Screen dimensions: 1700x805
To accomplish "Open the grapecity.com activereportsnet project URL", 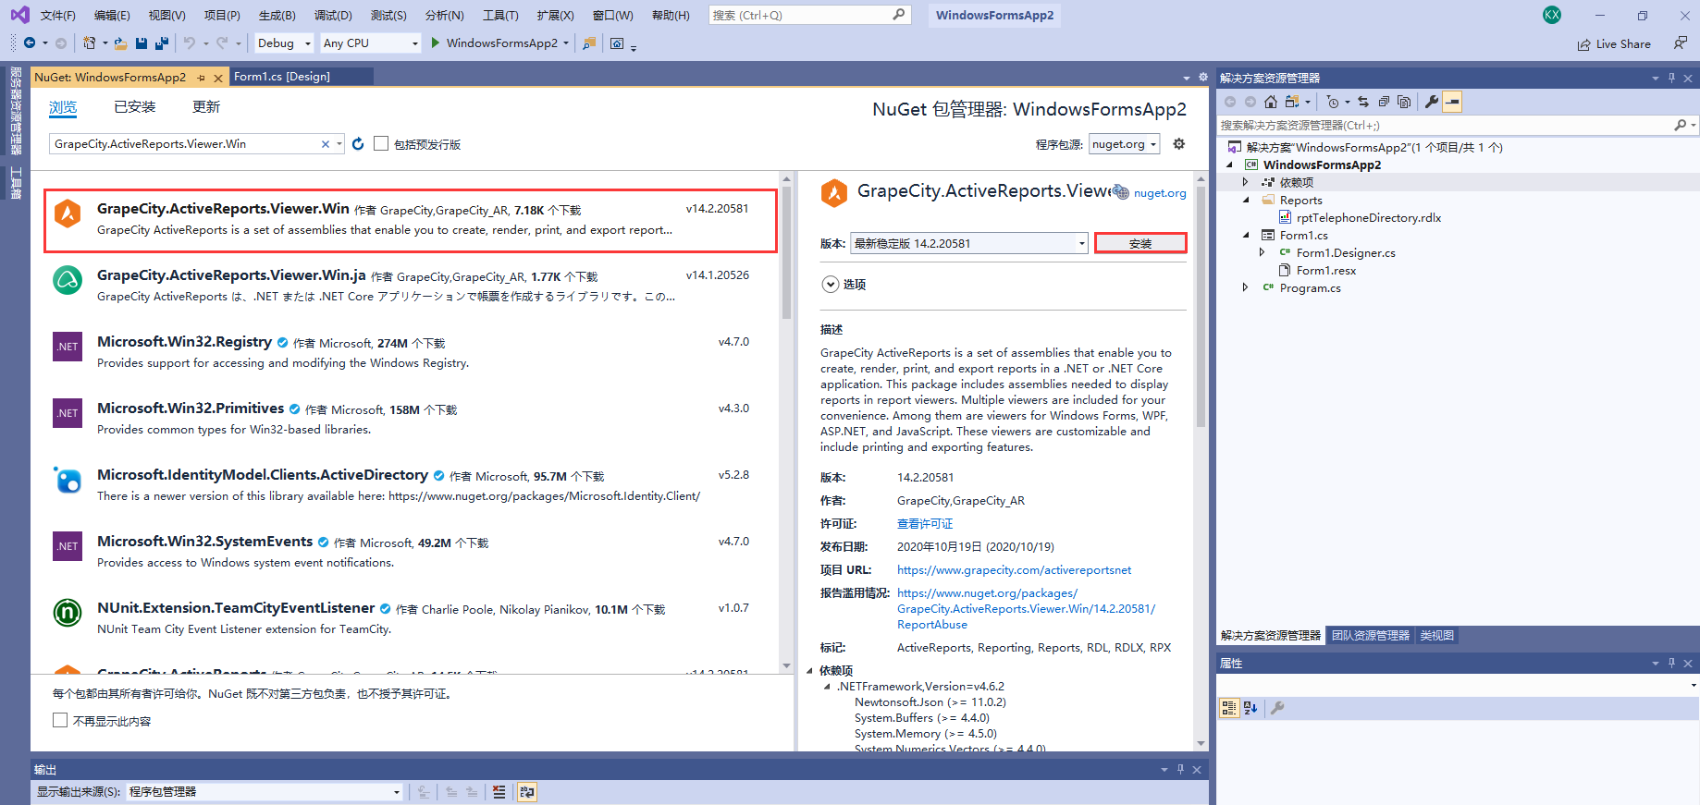I will coord(1014,570).
